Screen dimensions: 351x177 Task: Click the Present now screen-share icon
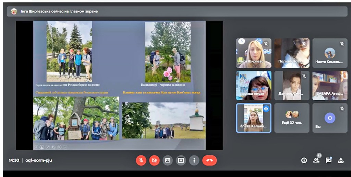pyautogui.click(x=181, y=160)
